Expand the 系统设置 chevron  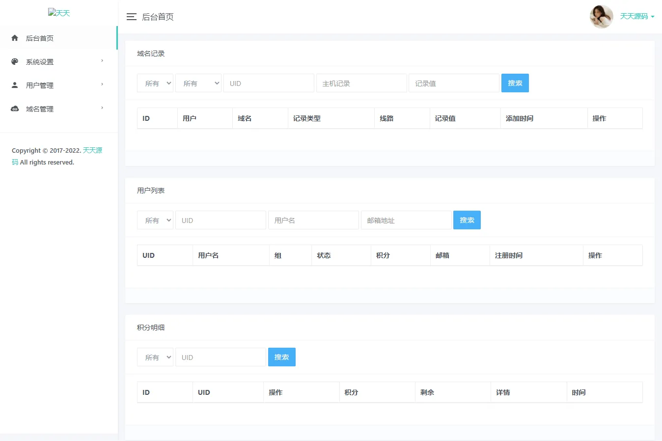[x=102, y=61]
